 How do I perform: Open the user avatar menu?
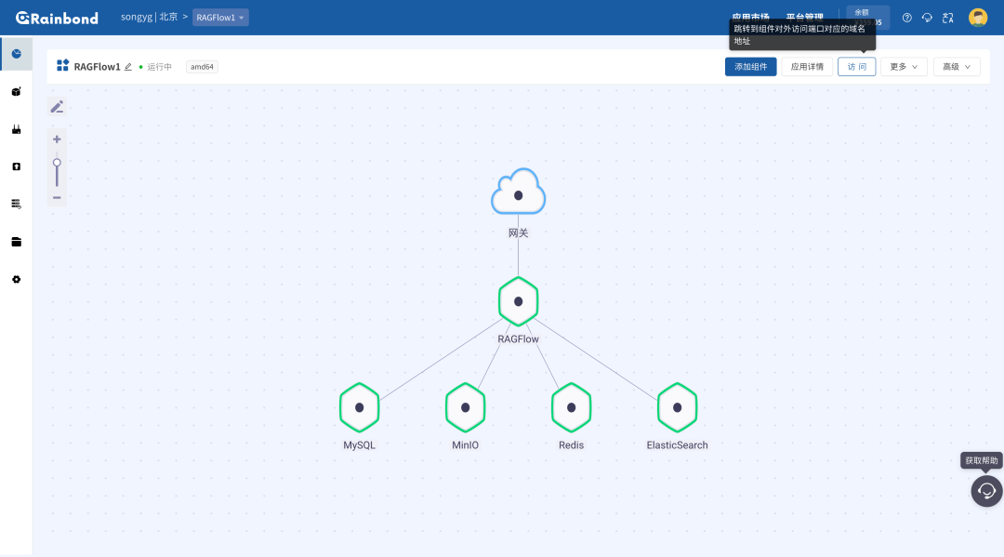[x=978, y=18]
